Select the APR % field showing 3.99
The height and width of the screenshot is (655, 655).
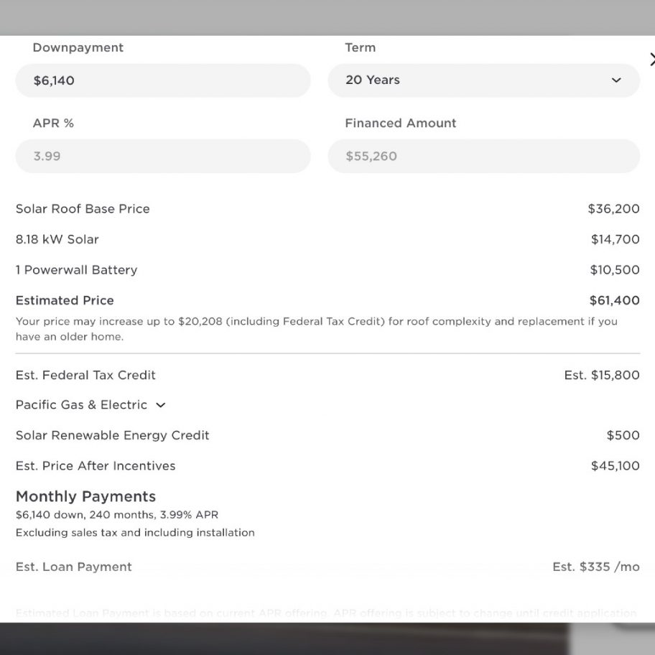[163, 156]
